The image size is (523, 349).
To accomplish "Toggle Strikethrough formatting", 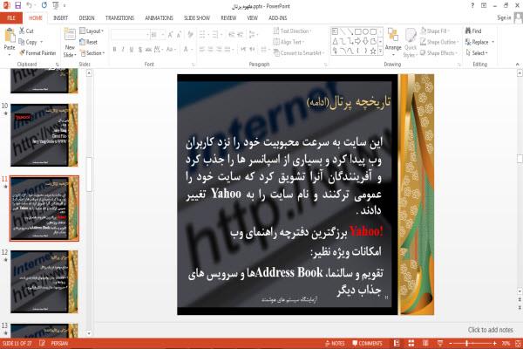I will [148, 50].
